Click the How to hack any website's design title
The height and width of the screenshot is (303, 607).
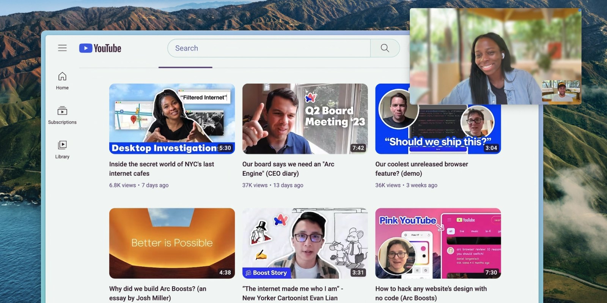pos(431,293)
